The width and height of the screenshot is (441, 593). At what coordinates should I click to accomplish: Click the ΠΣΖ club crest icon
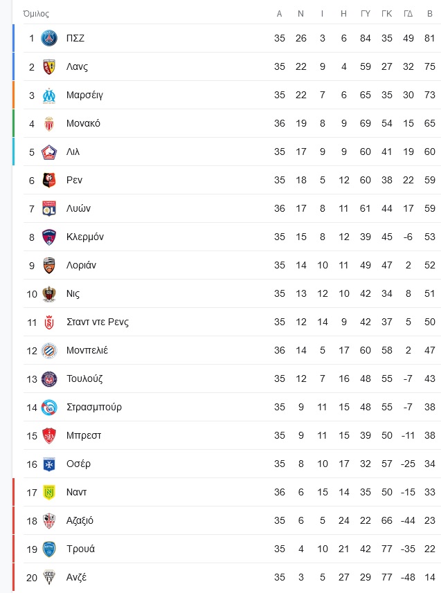pos(49,38)
